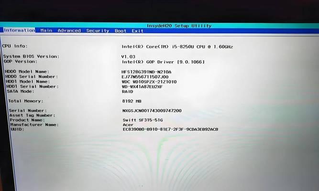Viewport: 319px width, 191px height.
Task: Click the CPU Info label
Action: [15, 46]
